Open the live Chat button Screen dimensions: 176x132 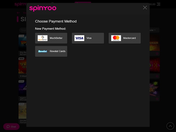(11, 127)
